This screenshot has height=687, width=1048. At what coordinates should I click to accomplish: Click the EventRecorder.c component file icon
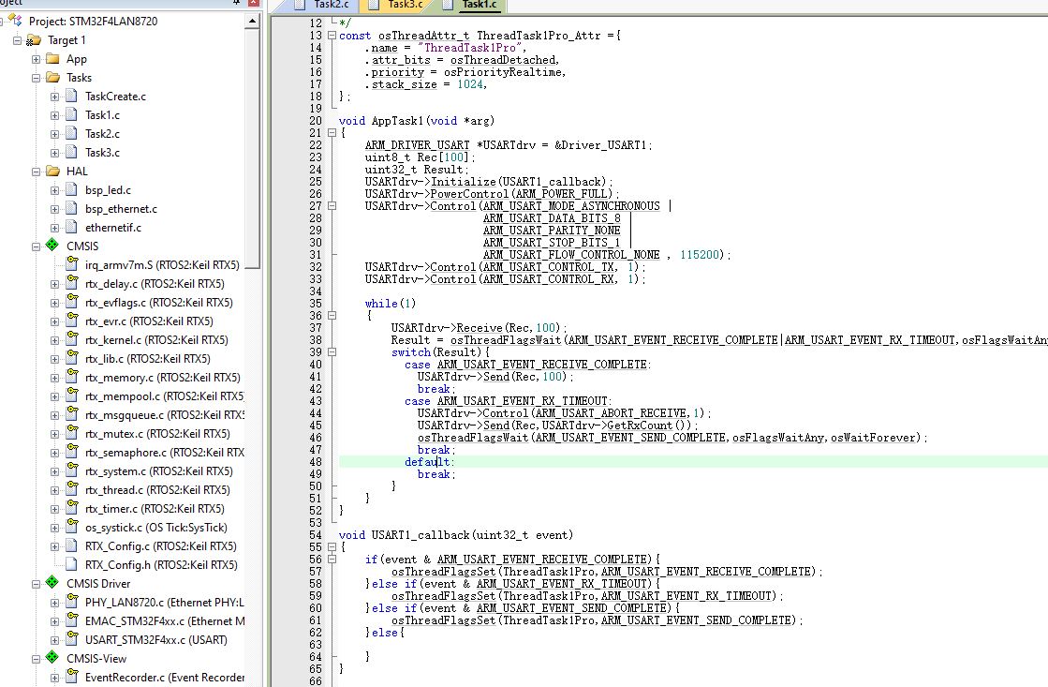71,676
